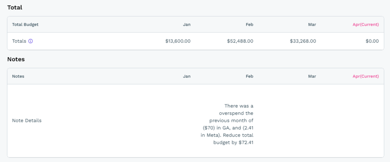The height and width of the screenshot is (162, 390).
Task: Click the Feb total $52,488.00
Action: click(240, 41)
